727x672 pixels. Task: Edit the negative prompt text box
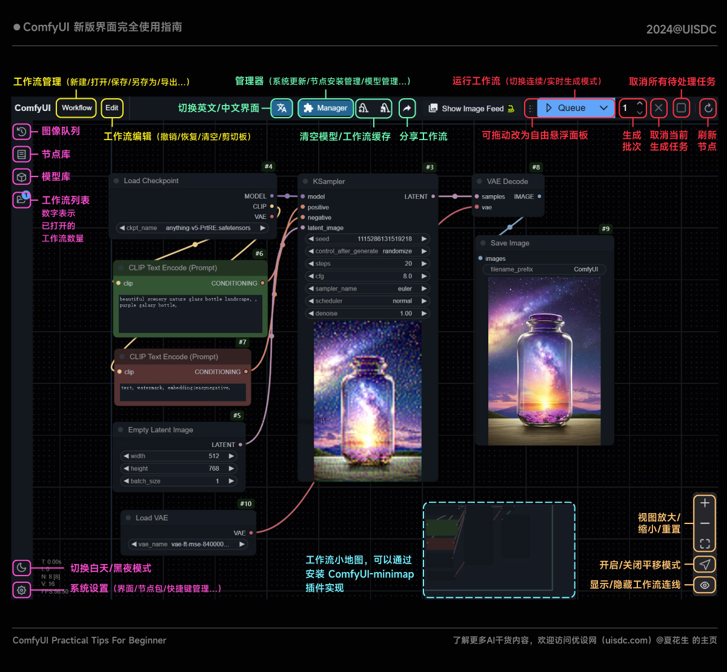click(x=182, y=392)
